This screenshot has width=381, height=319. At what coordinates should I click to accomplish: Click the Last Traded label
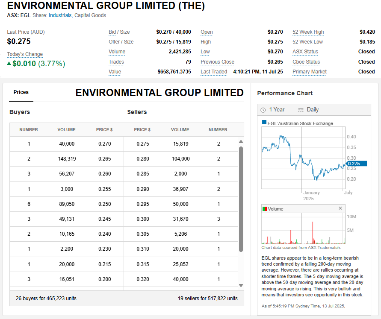[x=214, y=72]
